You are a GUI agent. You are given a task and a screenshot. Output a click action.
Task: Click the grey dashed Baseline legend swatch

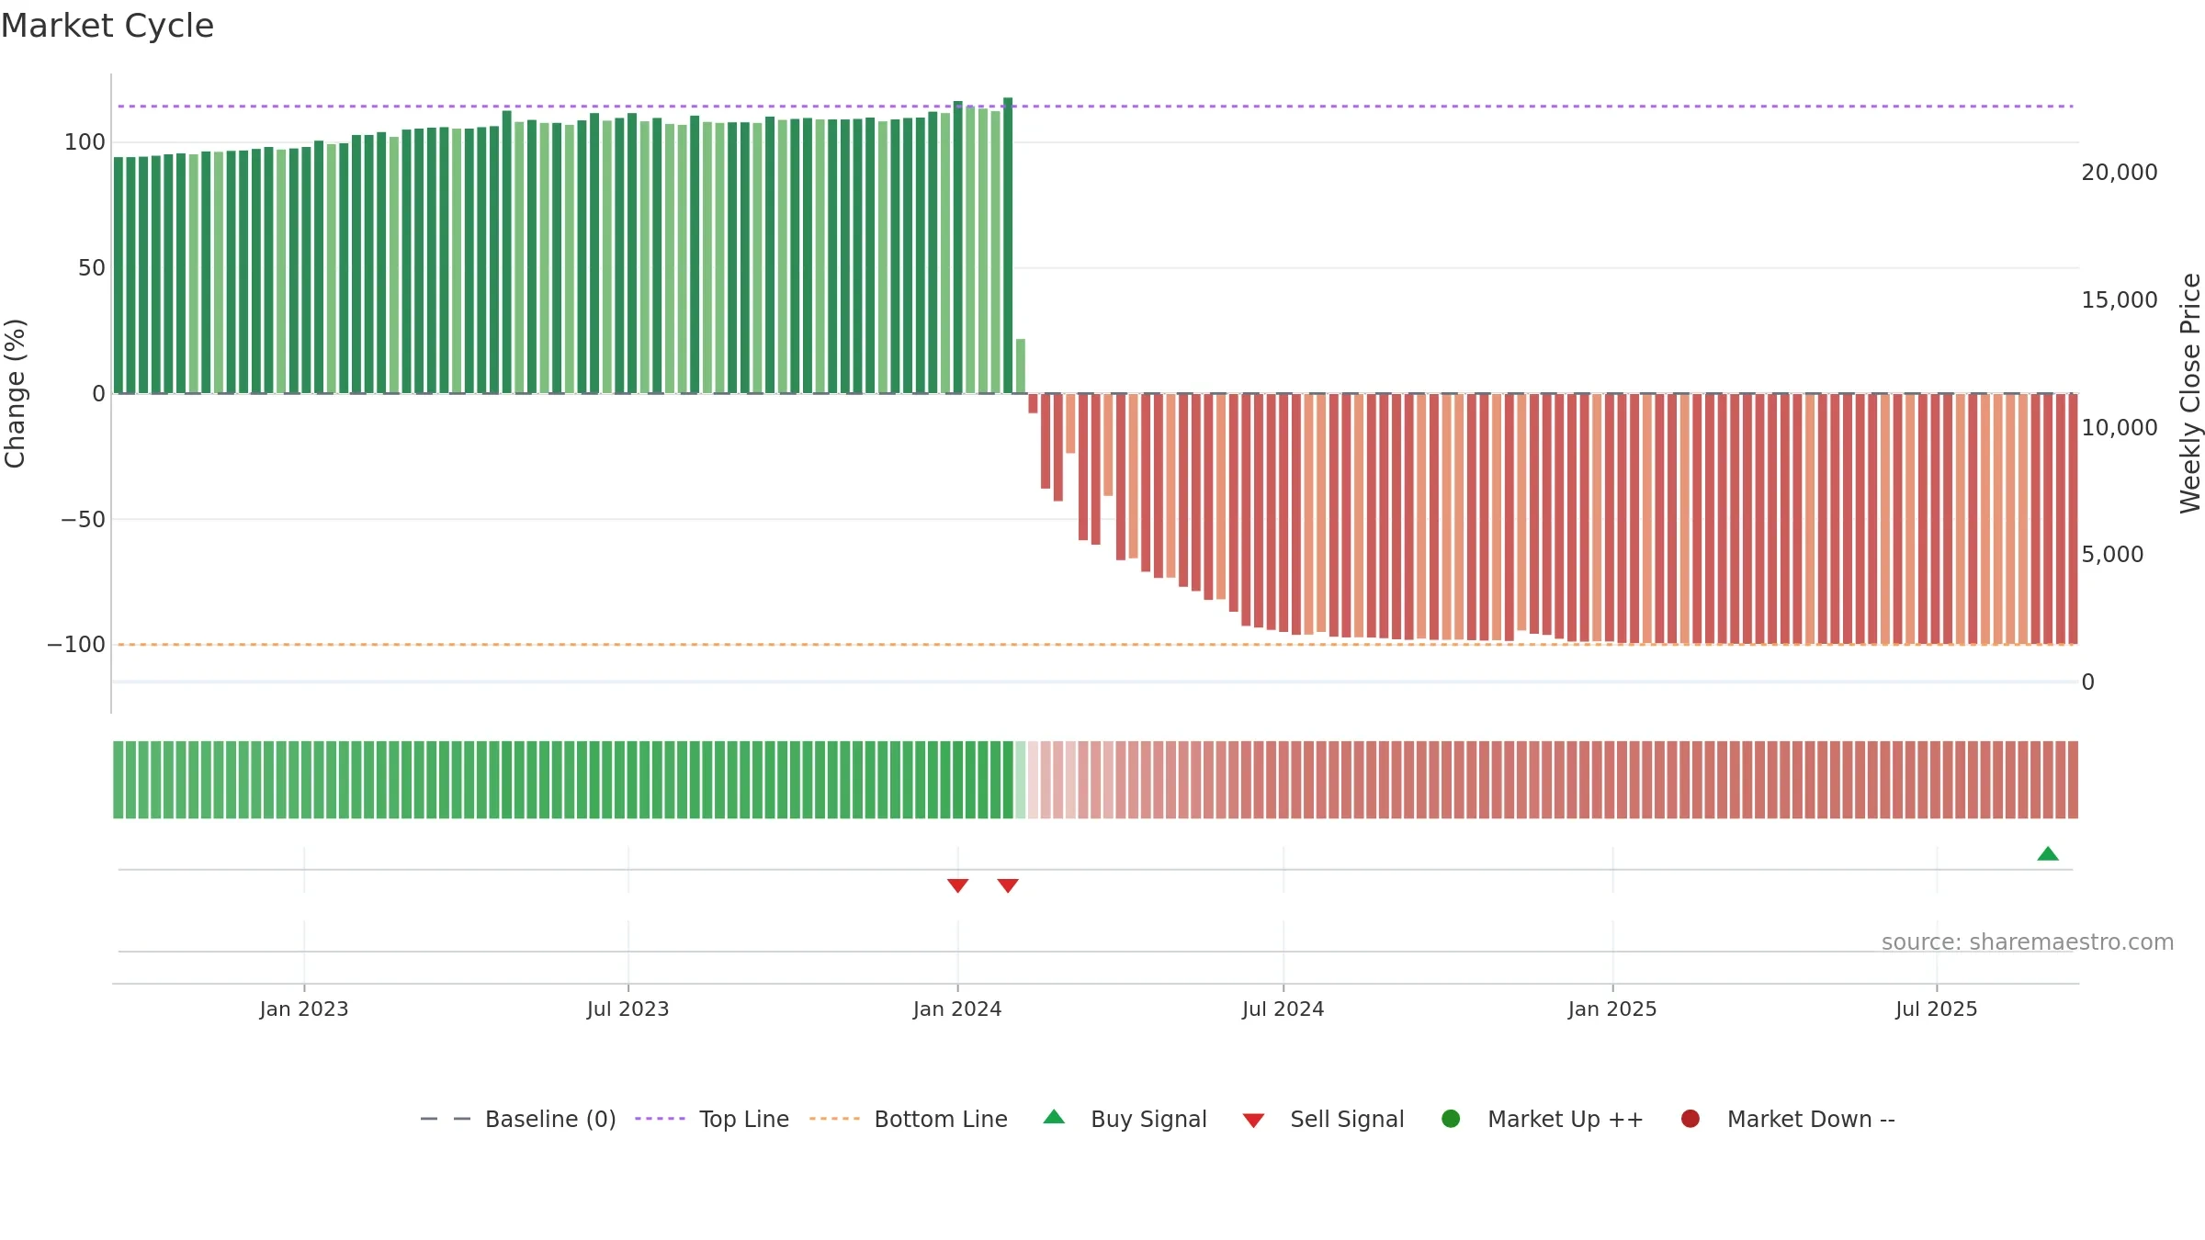tap(446, 1119)
